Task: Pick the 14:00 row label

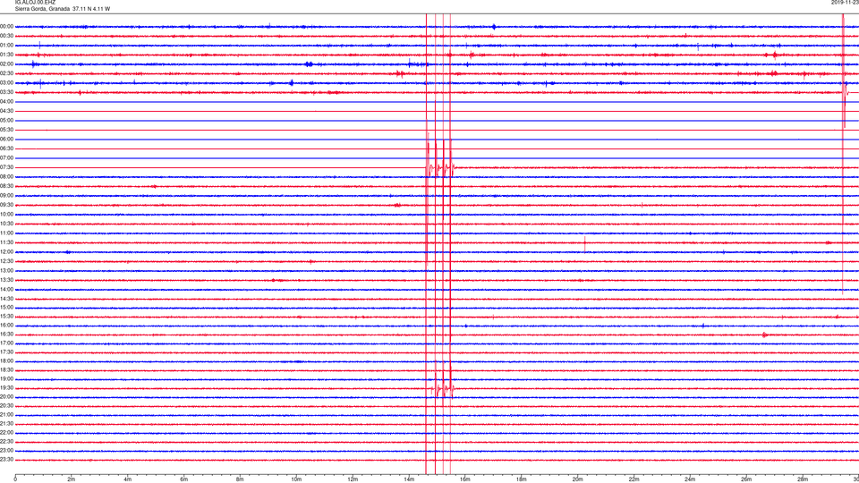Action: click(x=7, y=289)
